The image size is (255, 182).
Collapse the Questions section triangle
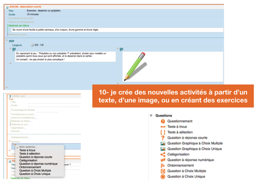[151, 115]
